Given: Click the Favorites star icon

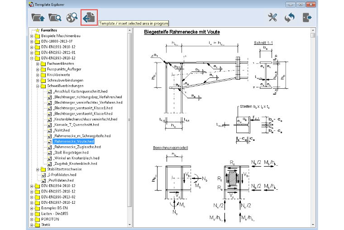Looking at the screenshot, I should (x=38, y=30).
